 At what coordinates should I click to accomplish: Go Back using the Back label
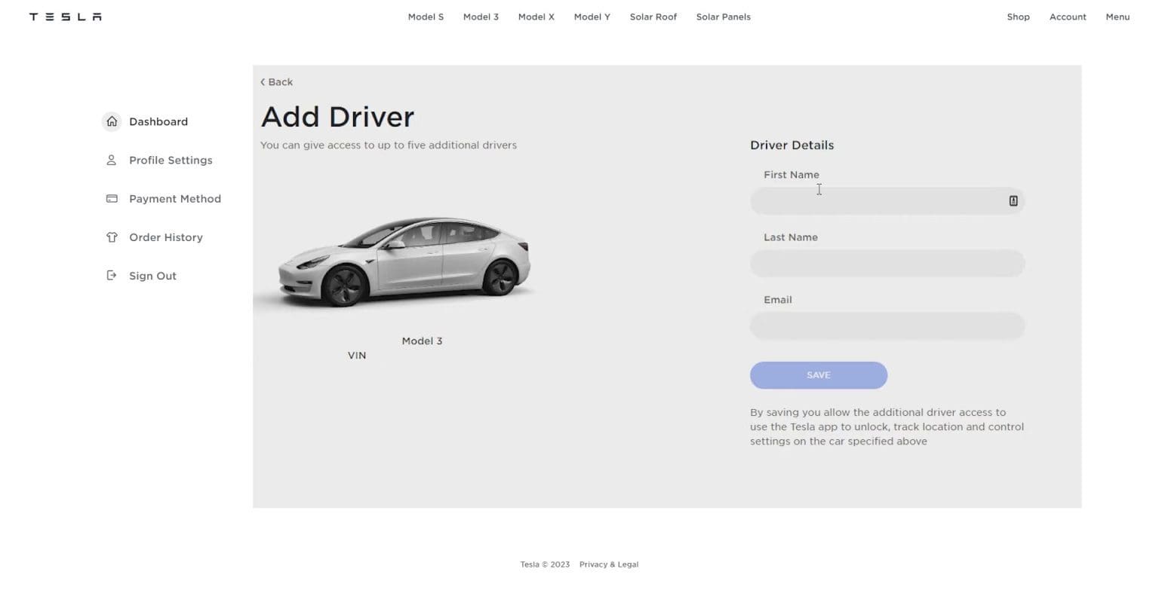[280, 81]
